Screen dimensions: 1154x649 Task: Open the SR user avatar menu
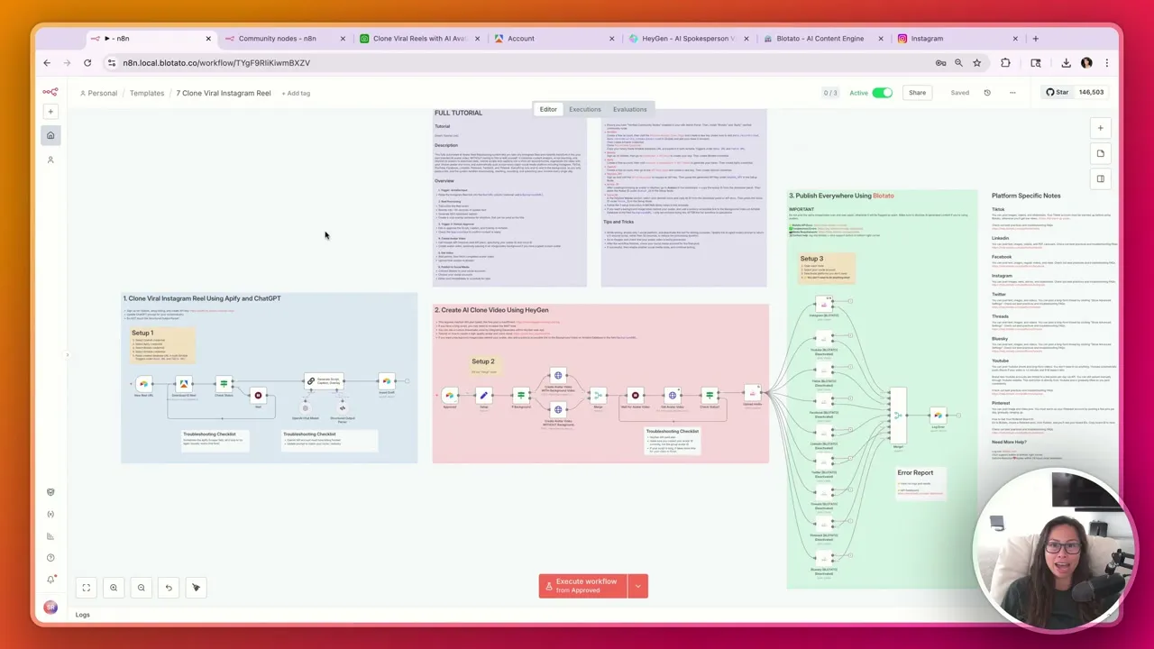[x=50, y=608]
